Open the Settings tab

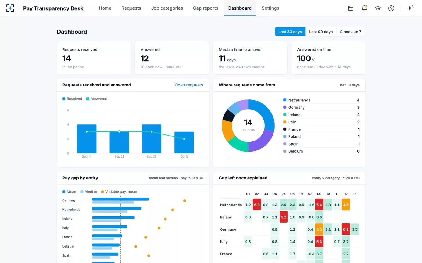click(x=270, y=8)
